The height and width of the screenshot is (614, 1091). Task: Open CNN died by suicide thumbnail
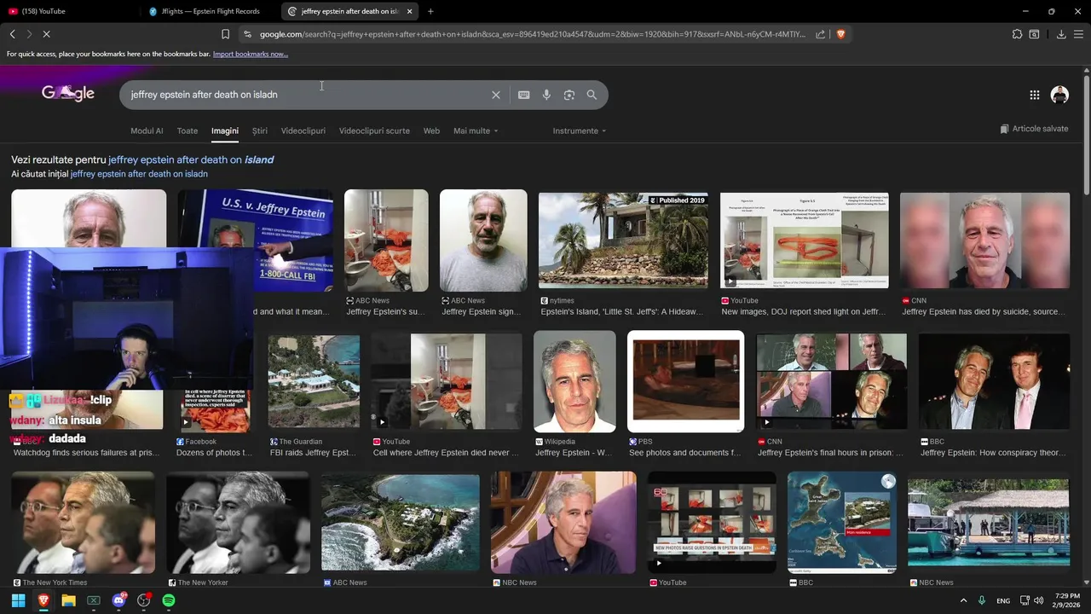coord(984,240)
